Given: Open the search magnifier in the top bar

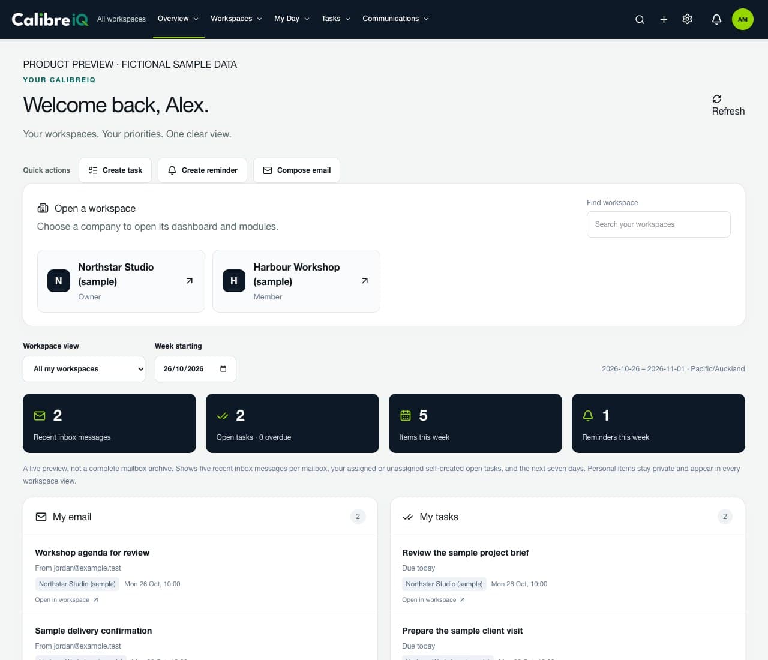Looking at the screenshot, I should (640, 19).
